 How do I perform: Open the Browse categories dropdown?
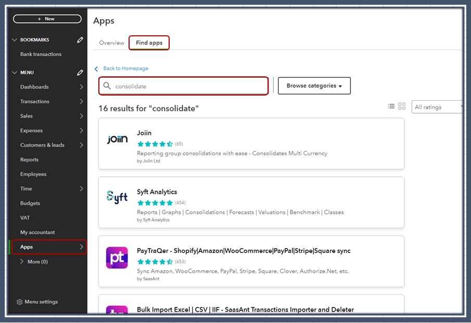(314, 86)
